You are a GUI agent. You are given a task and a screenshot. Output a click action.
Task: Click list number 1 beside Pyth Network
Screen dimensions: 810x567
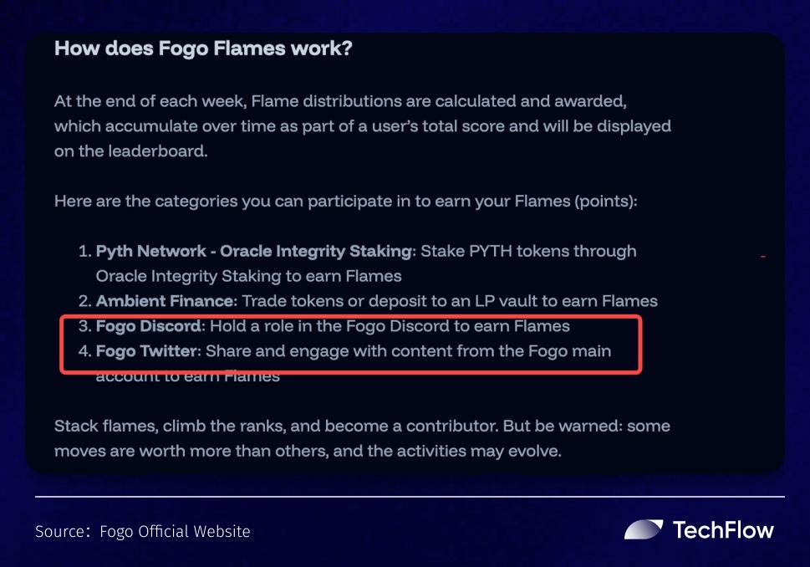[84, 251]
